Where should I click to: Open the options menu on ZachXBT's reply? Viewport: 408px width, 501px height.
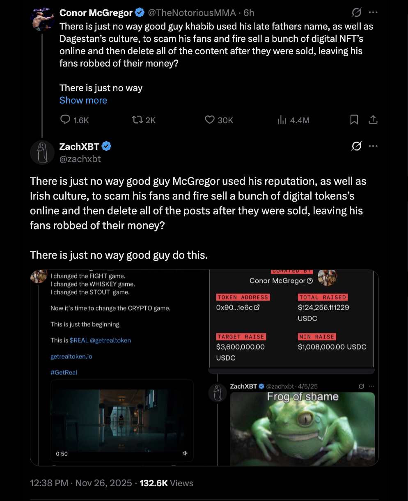click(373, 146)
